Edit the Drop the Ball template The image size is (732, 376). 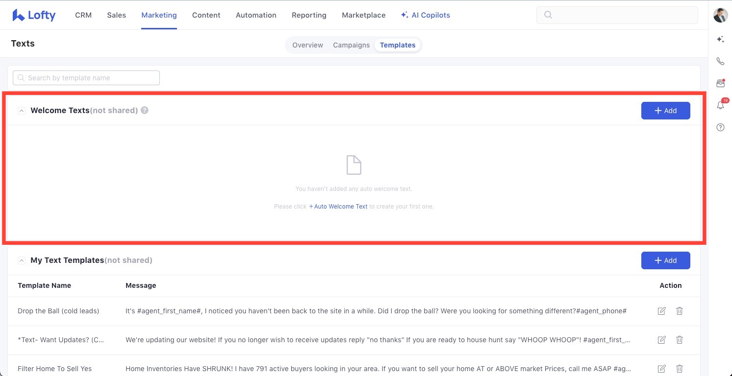[661, 311]
